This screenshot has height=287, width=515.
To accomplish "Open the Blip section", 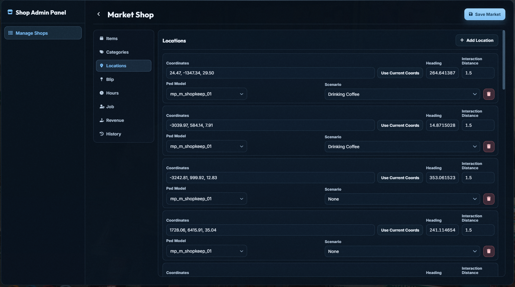I will pos(124,79).
